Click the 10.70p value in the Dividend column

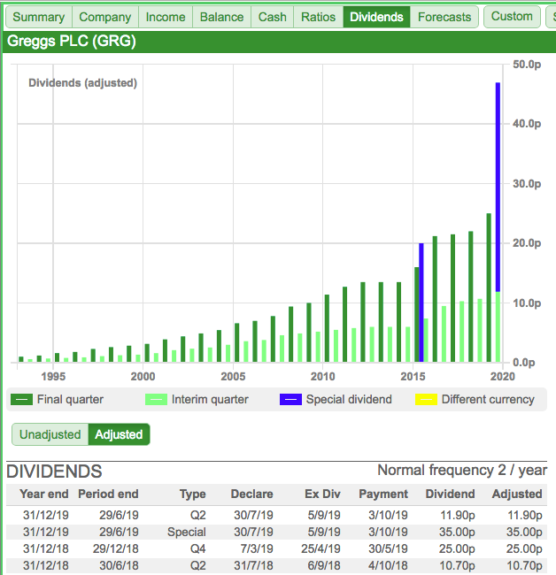[x=457, y=566]
